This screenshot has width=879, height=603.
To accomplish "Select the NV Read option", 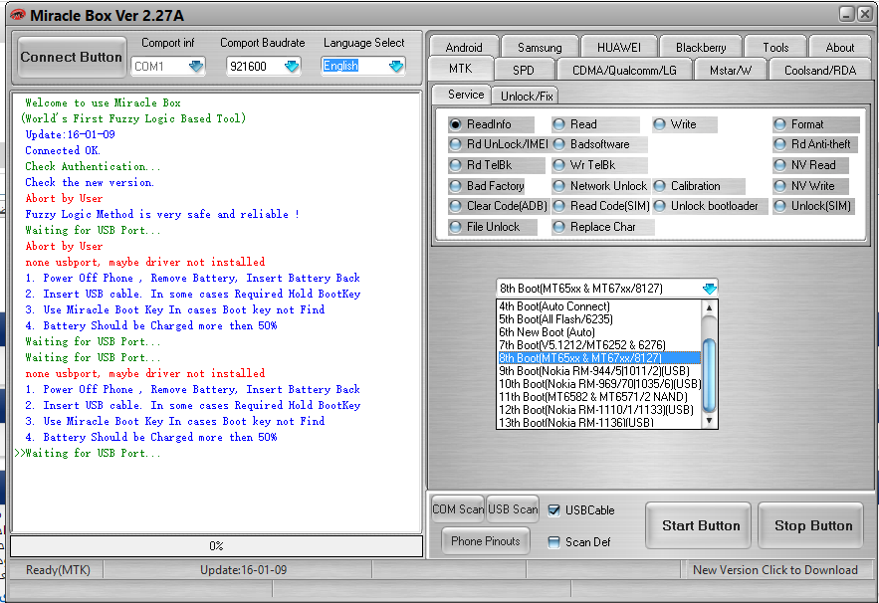I will [x=810, y=165].
